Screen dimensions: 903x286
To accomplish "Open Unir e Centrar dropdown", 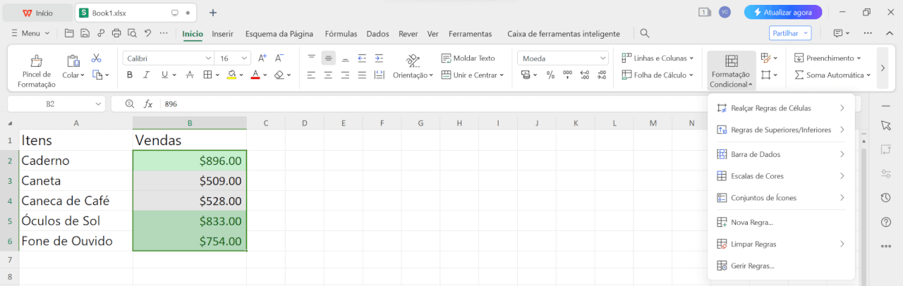I will (473, 75).
